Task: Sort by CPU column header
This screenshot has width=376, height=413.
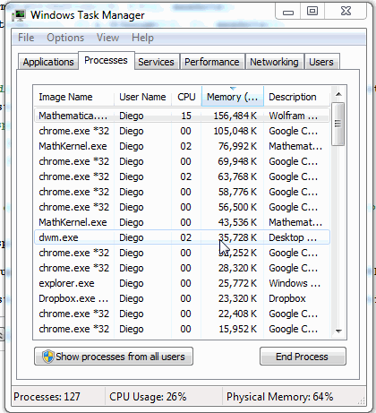Action: 186,97
